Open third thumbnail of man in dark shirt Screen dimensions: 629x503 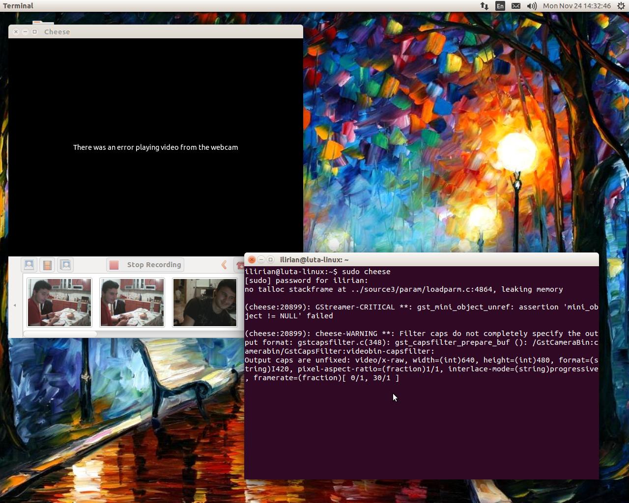[x=205, y=303]
